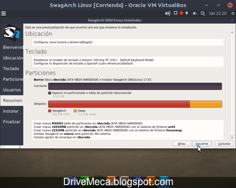The width and height of the screenshot is (236, 188).
Task: Select Usuarios step in sidebar
Action: [12, 90]
